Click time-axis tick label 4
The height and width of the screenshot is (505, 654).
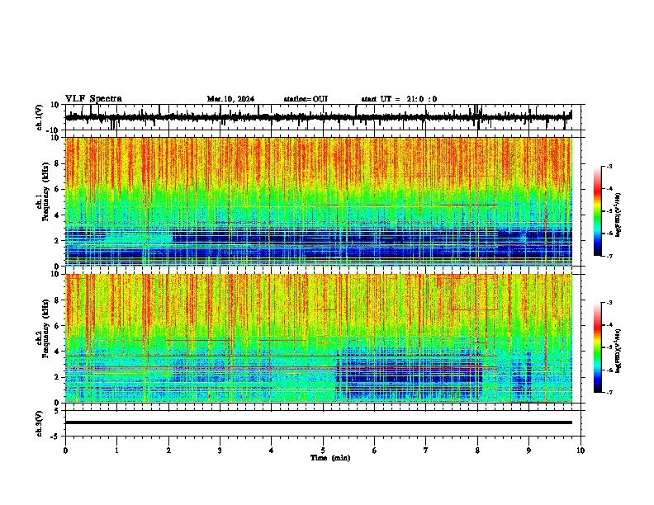(x=272, y=451)
